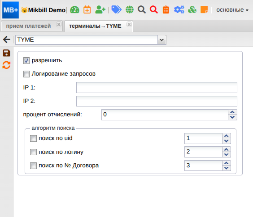
Task: Click the процент отчислений value field
Action: click(165, 115)
